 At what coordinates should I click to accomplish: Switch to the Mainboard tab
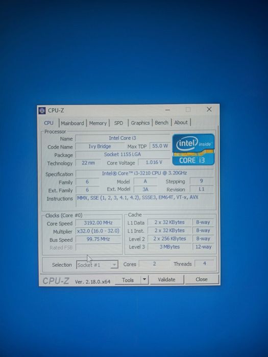[x=72, y=123]
